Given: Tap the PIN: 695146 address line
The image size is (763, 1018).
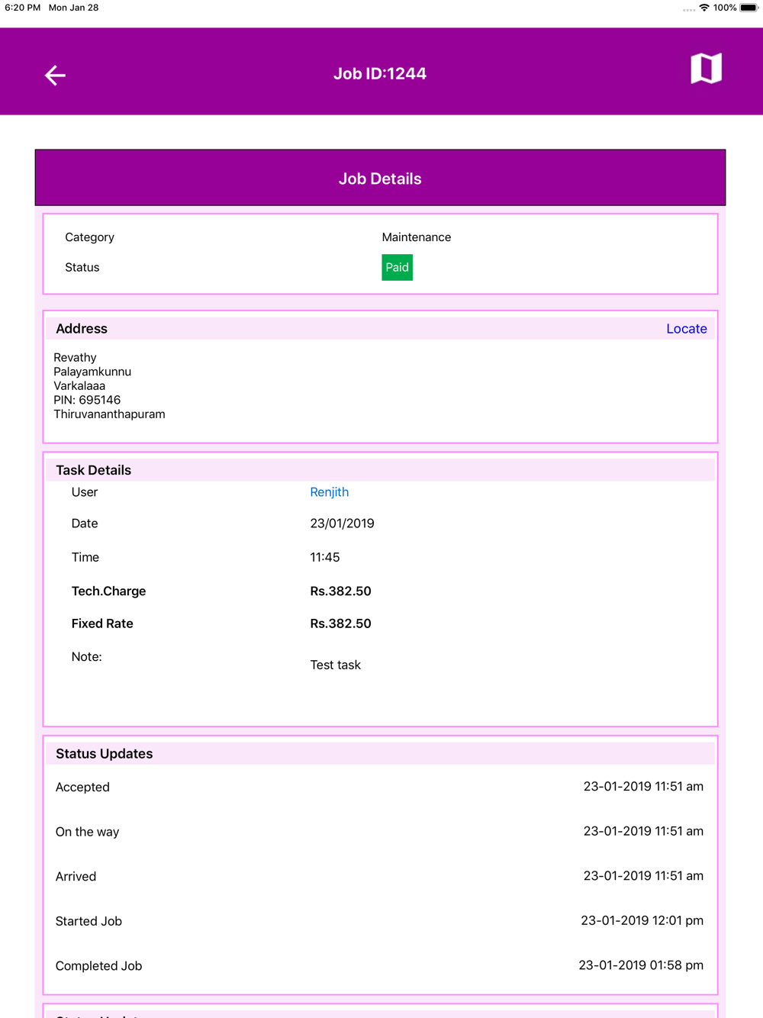Looking at the screenshot, I should (87, 400).
